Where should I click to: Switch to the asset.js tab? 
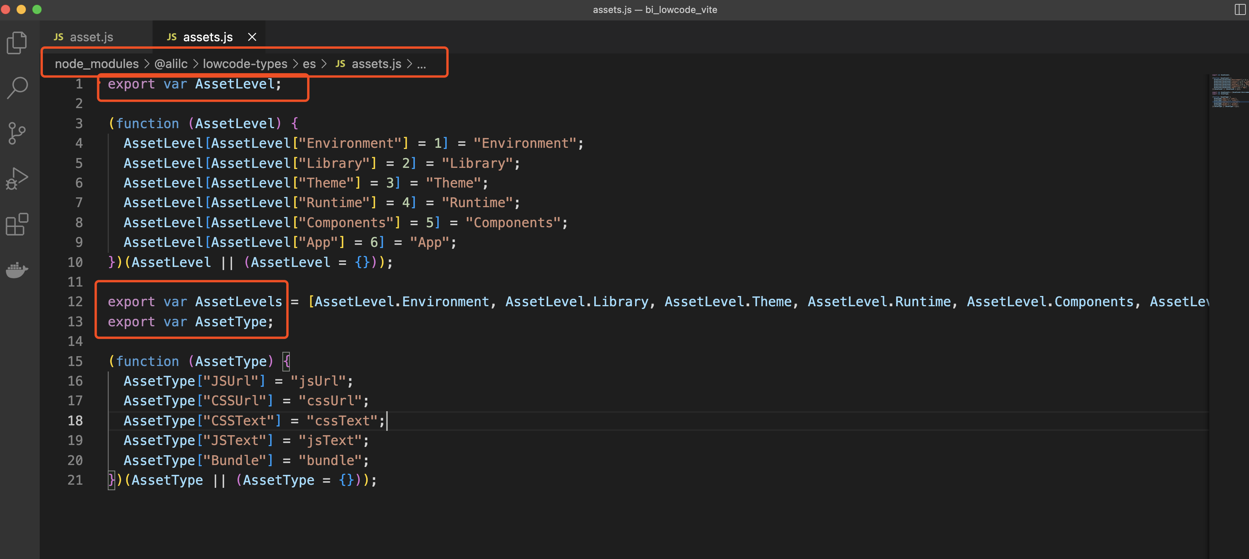pos(91,36)
